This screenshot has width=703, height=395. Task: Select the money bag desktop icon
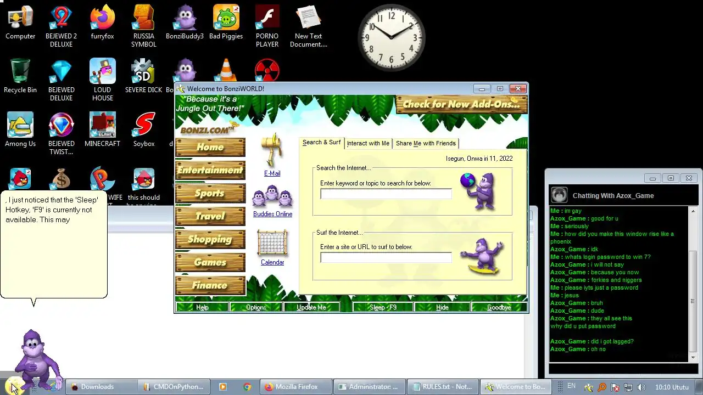pos(61,179)
